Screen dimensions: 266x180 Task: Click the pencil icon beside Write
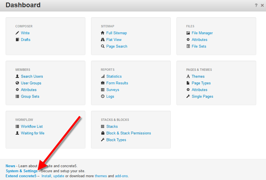pyautogui.click(x=17, y=33)
